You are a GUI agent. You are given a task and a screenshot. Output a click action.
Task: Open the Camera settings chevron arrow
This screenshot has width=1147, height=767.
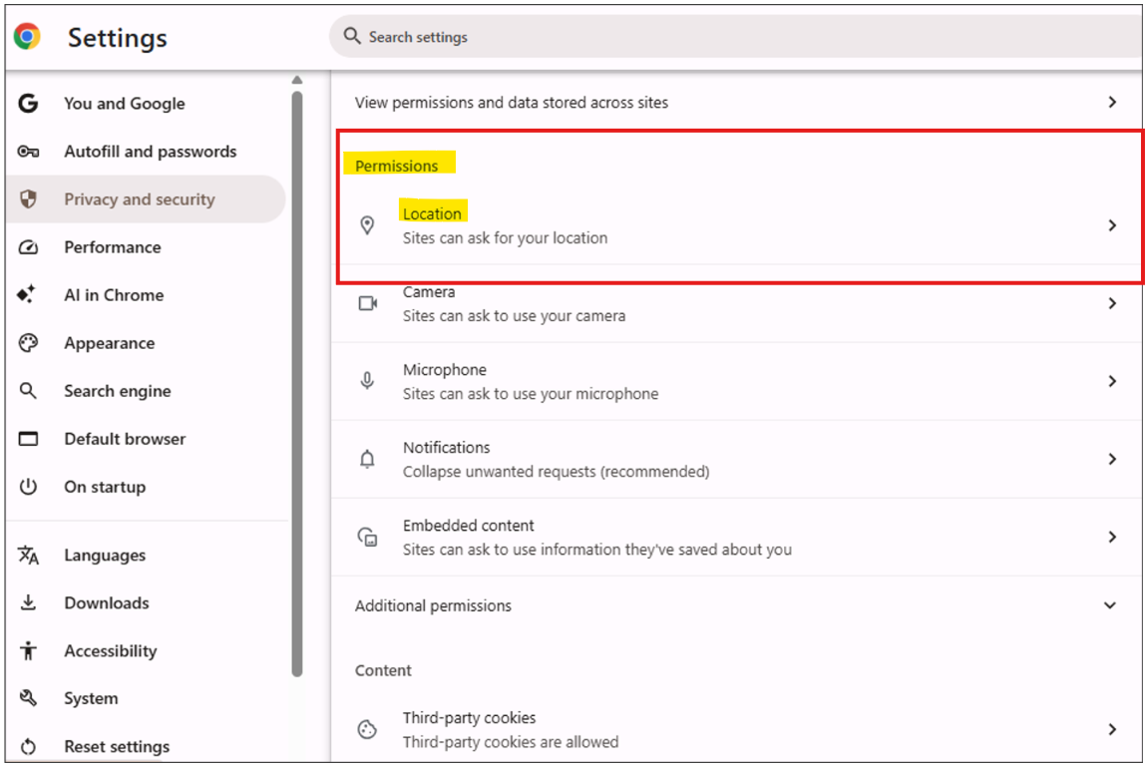1112,302
